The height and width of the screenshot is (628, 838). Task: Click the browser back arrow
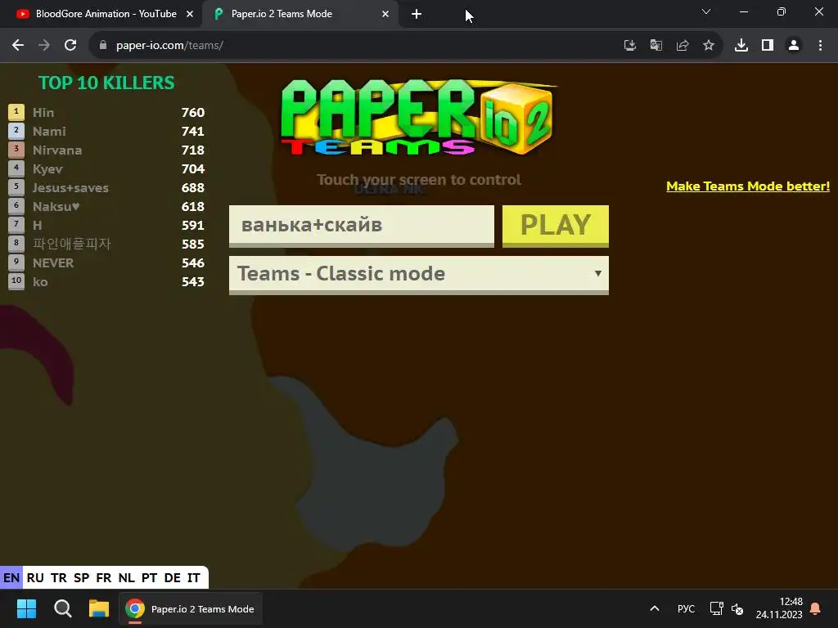18,46
